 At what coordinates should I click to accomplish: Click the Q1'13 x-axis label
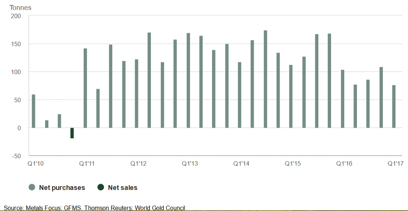coord(190,164)
